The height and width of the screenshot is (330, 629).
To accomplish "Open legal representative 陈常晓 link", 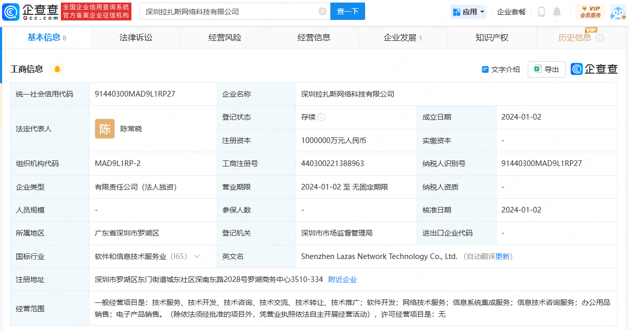I will [x=131, y=129].
